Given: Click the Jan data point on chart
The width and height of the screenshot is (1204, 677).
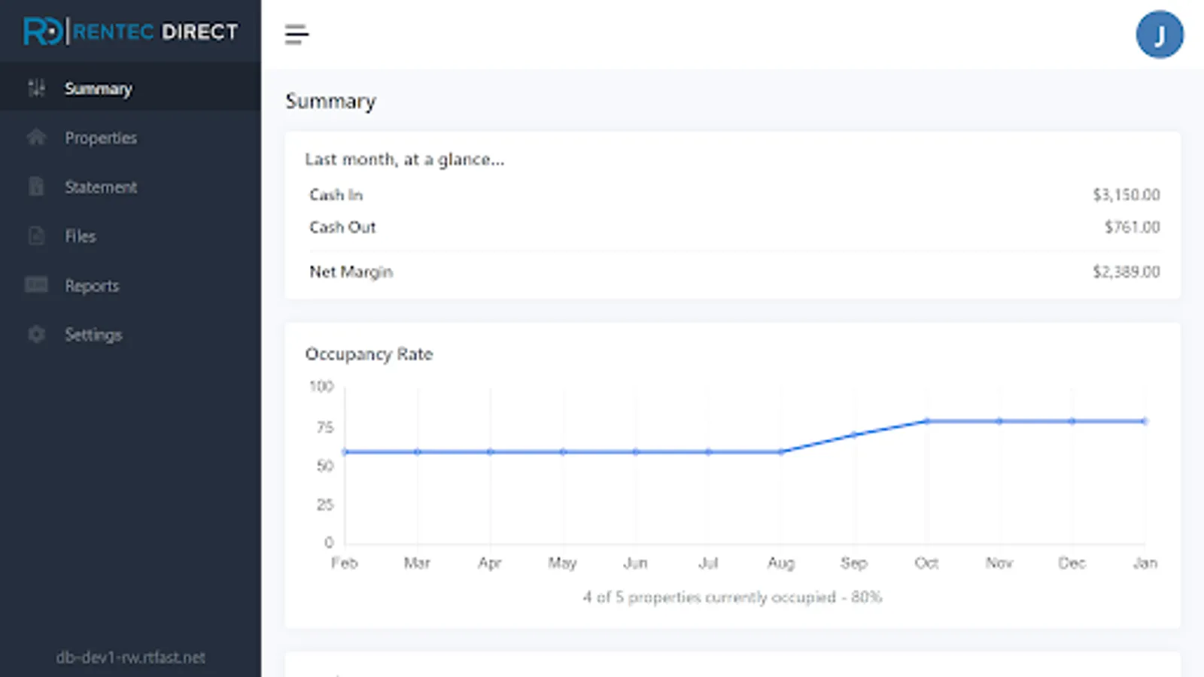Looking at the screenshot, I should [1145, 421].
